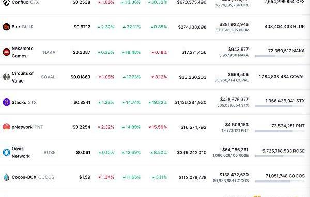Image resolution: width=310 pixels, height=197 pixels.
Task: Click pNetwork volume $4,506,153 link
Action: [x=237, y=125]
